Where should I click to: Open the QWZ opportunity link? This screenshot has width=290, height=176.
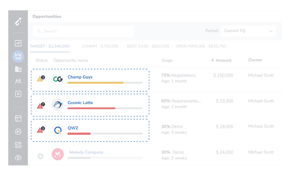[73, 128]
